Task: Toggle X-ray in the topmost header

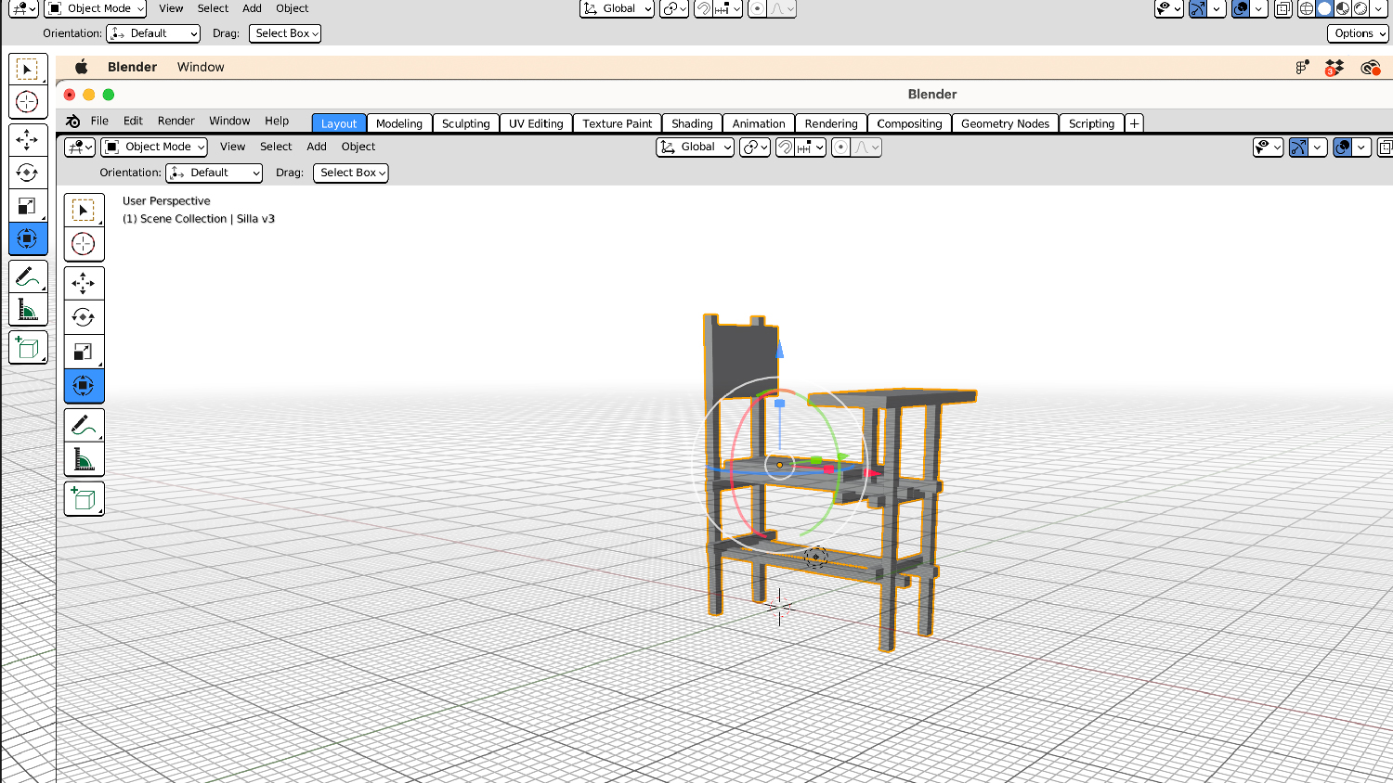Action: pos(1283,8)
